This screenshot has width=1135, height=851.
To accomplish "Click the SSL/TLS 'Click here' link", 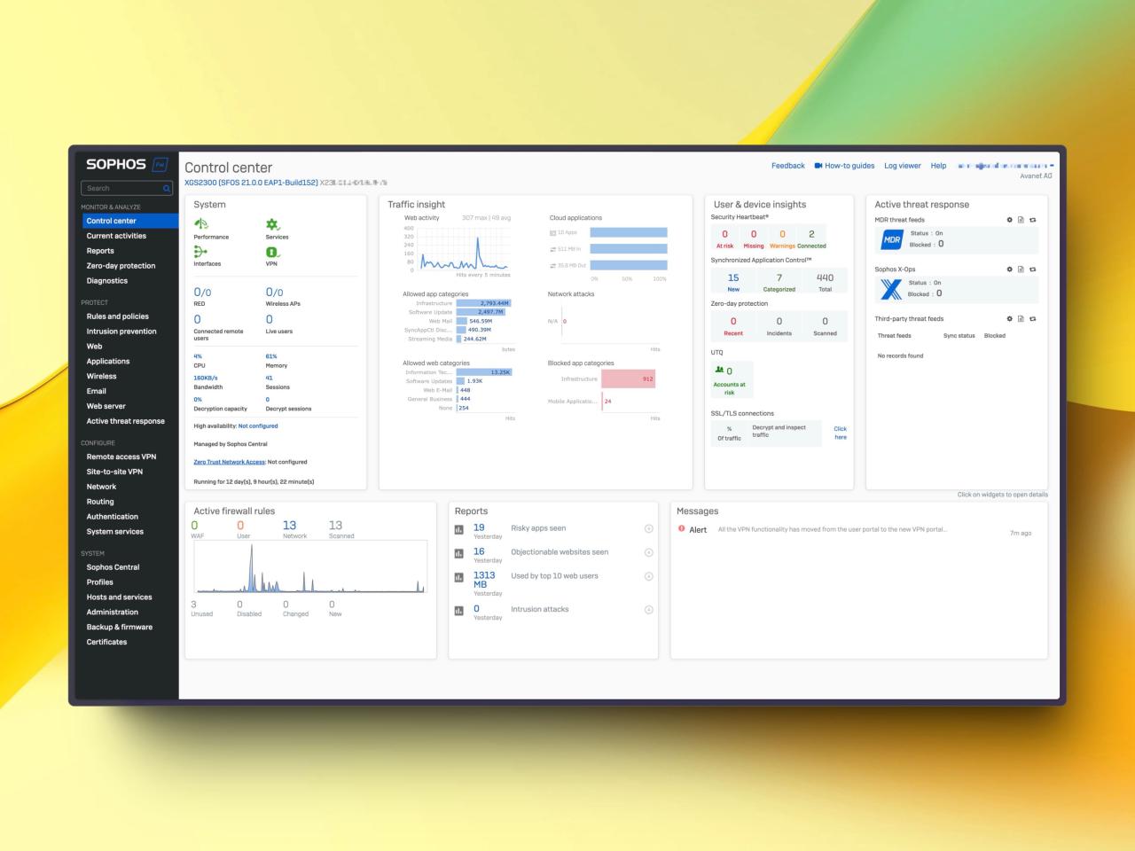I will pos(841,433).
